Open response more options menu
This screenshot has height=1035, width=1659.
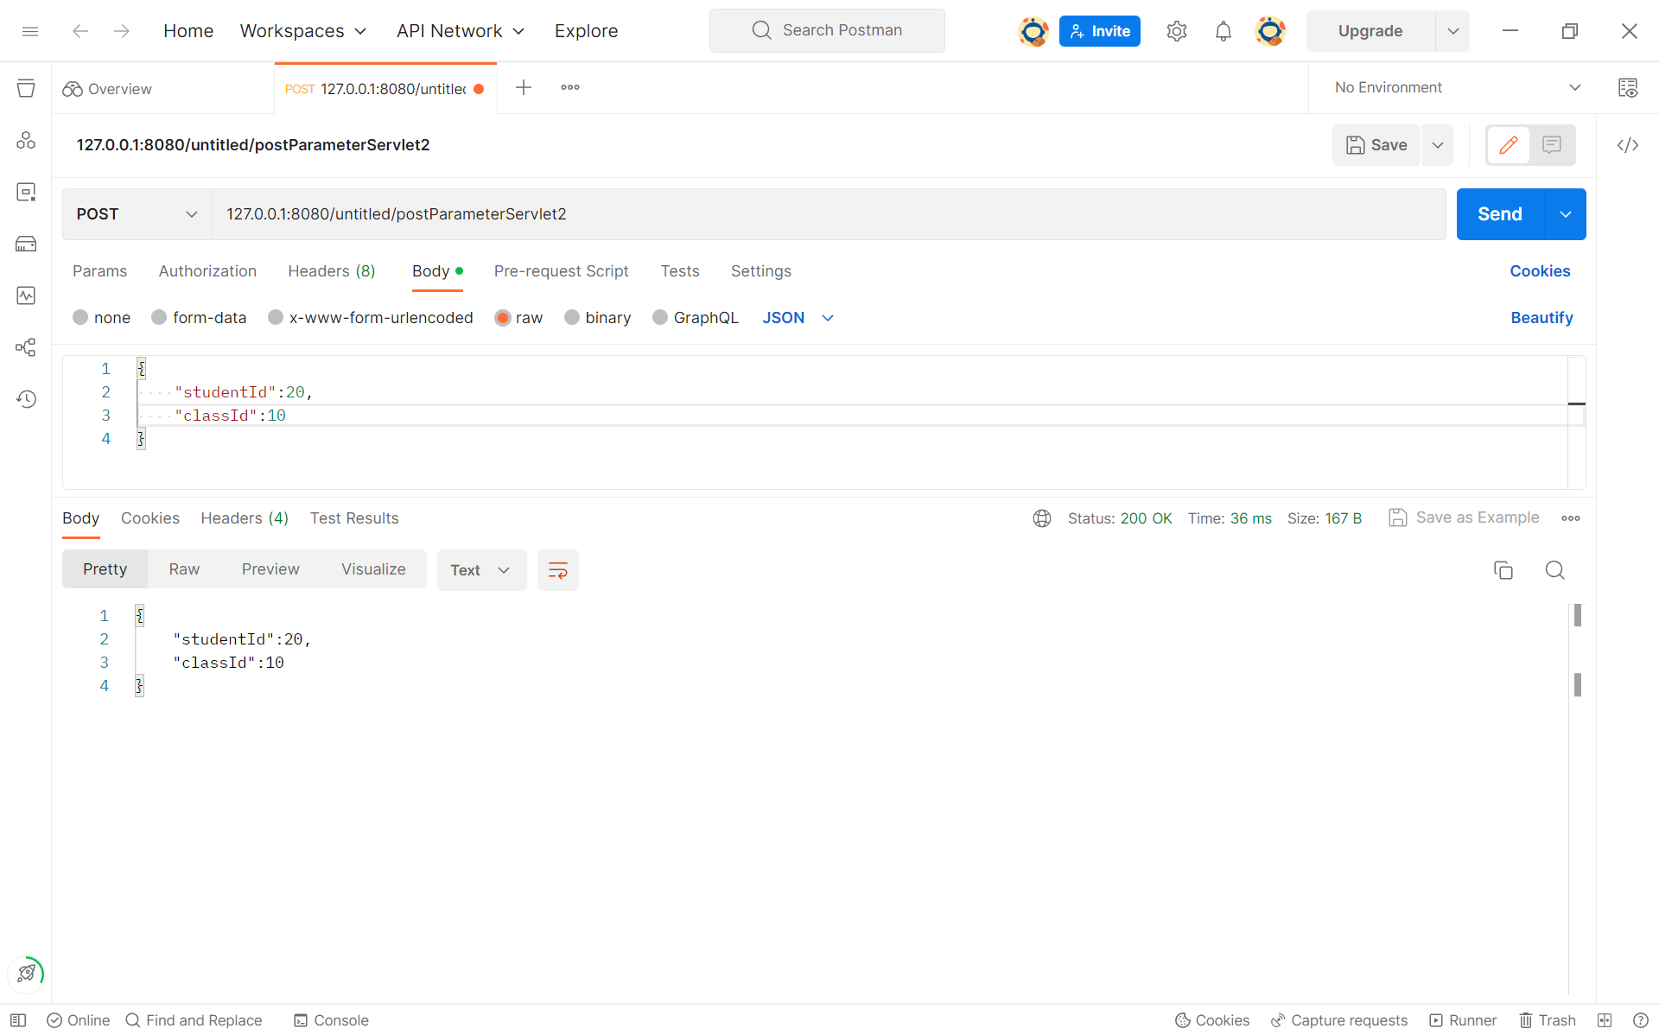[1571, 518]
